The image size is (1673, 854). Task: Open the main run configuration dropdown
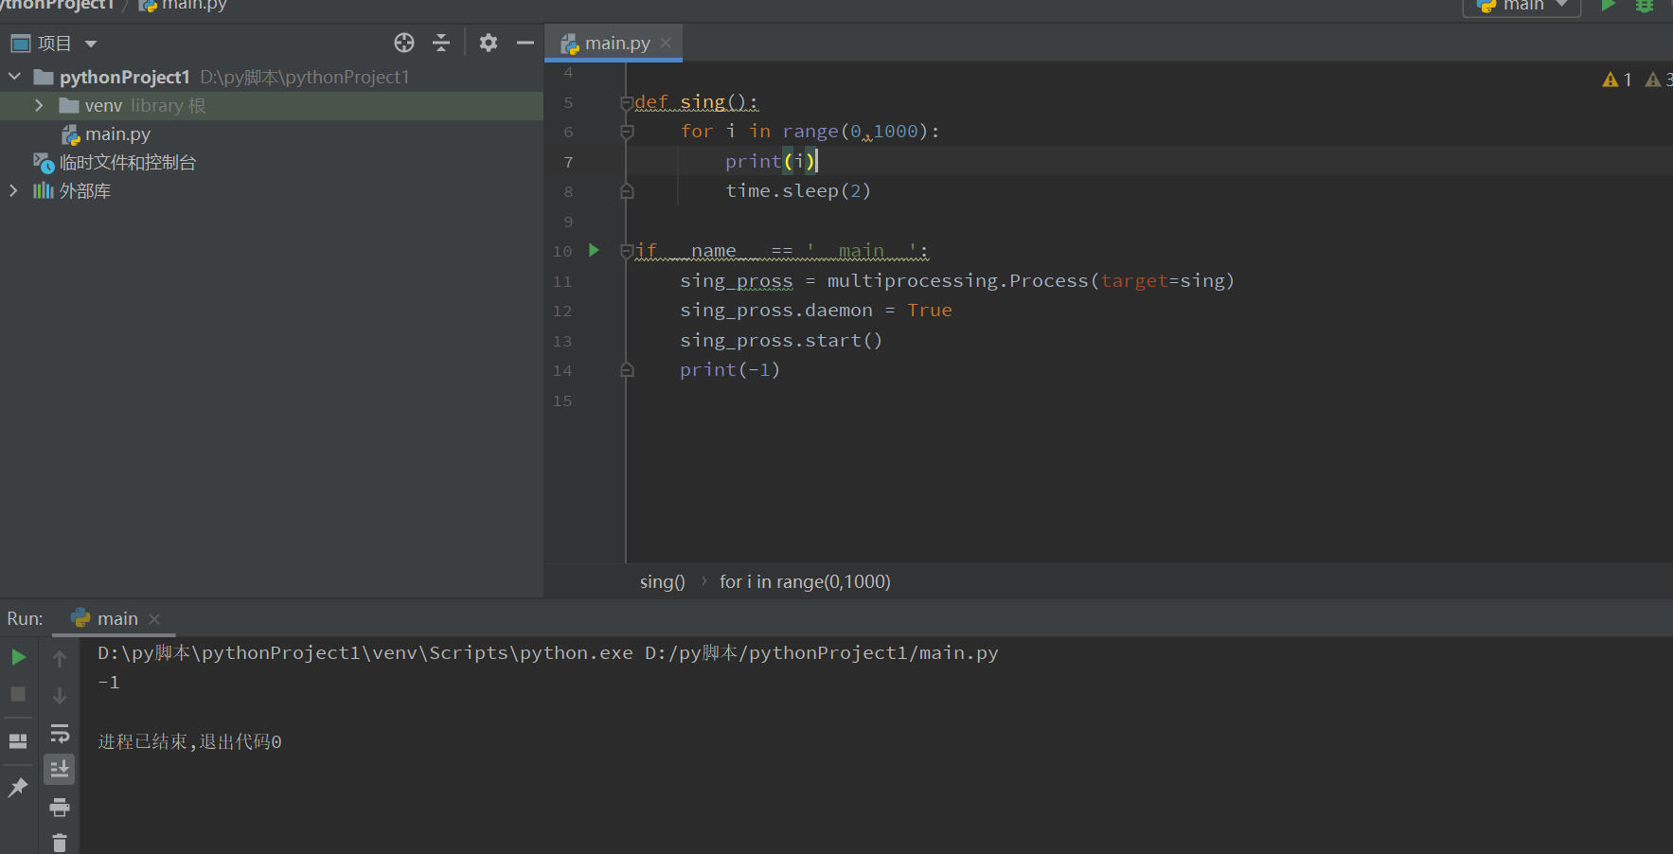[1522, 6]
